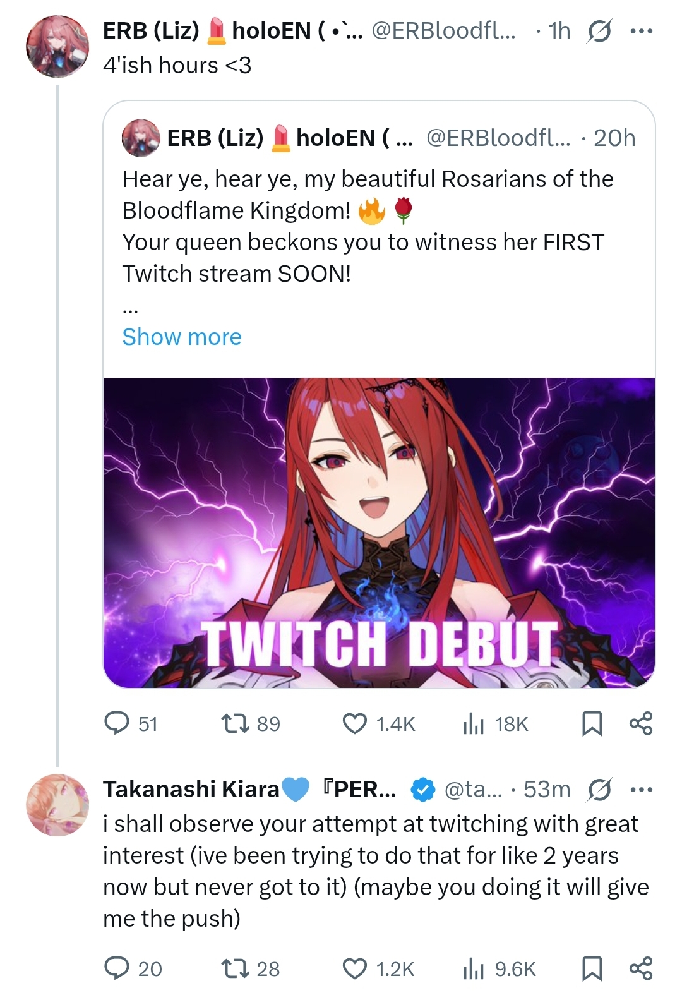View analytics for ERB's 18K views tweet
The height and width of the screenshot is (1000, 682).
point(473,723)
